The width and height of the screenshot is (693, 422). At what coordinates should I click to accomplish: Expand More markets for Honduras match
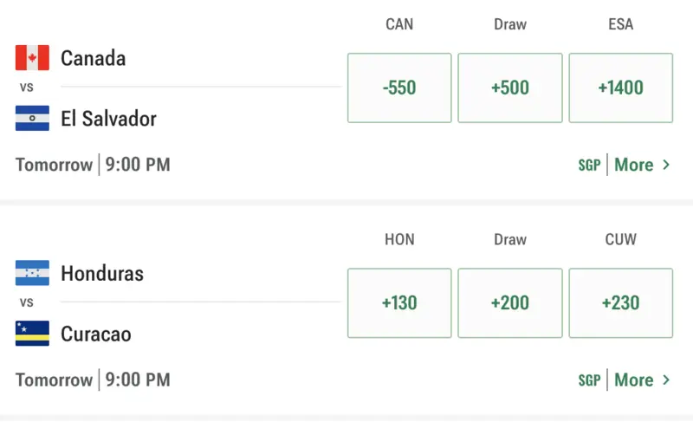coord(642,380)
